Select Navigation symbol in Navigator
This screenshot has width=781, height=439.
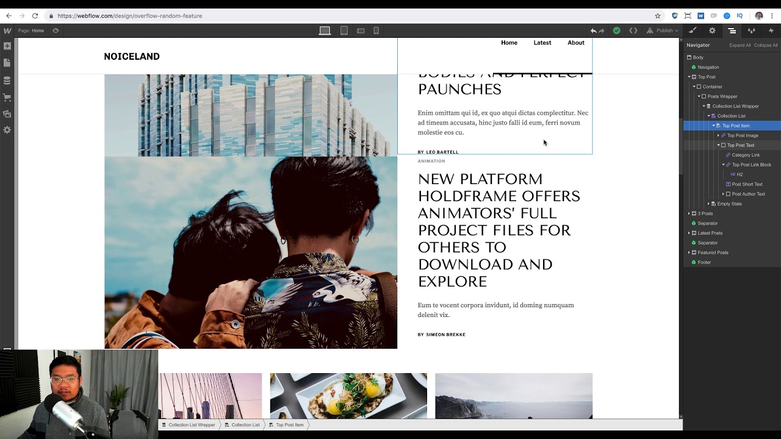708,67
